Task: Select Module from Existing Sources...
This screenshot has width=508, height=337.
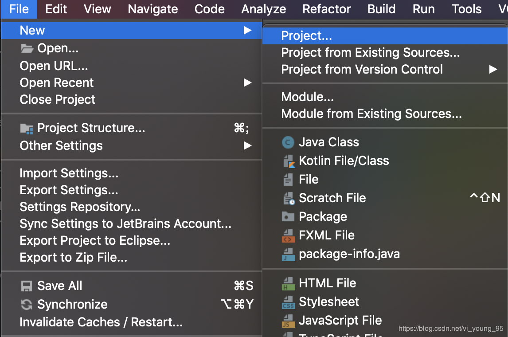Action: (371, 114)
